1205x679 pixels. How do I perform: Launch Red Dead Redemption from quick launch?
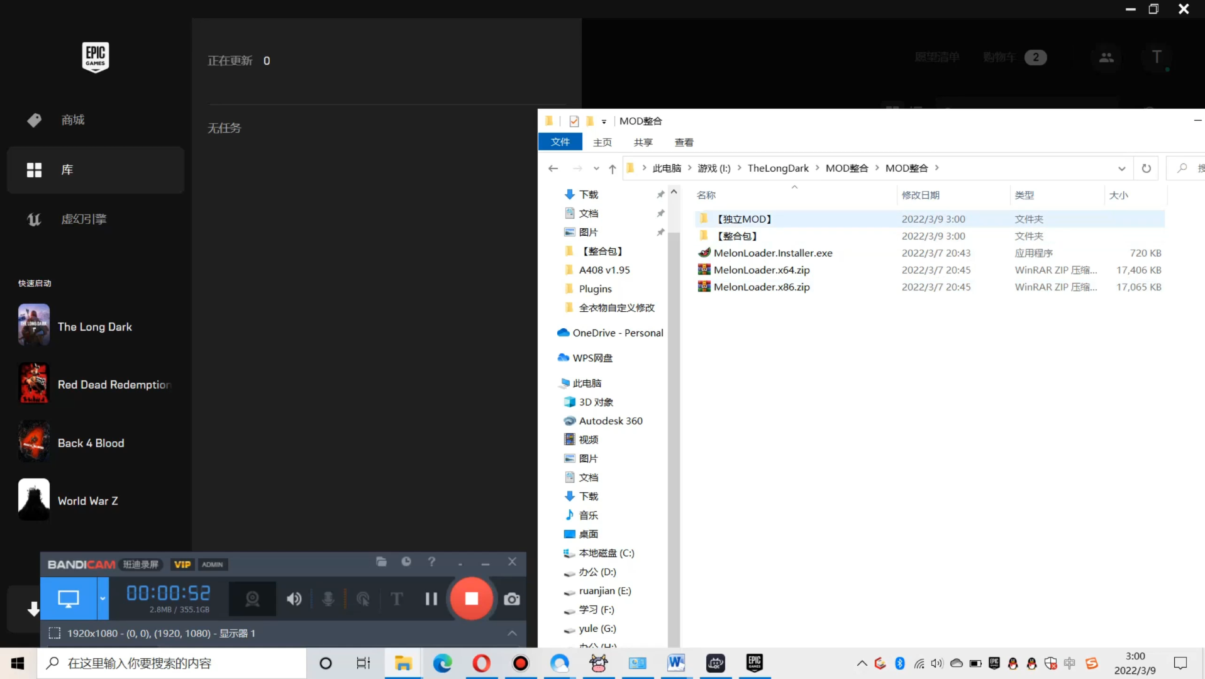pyautogui.click(x=96, y=384)
